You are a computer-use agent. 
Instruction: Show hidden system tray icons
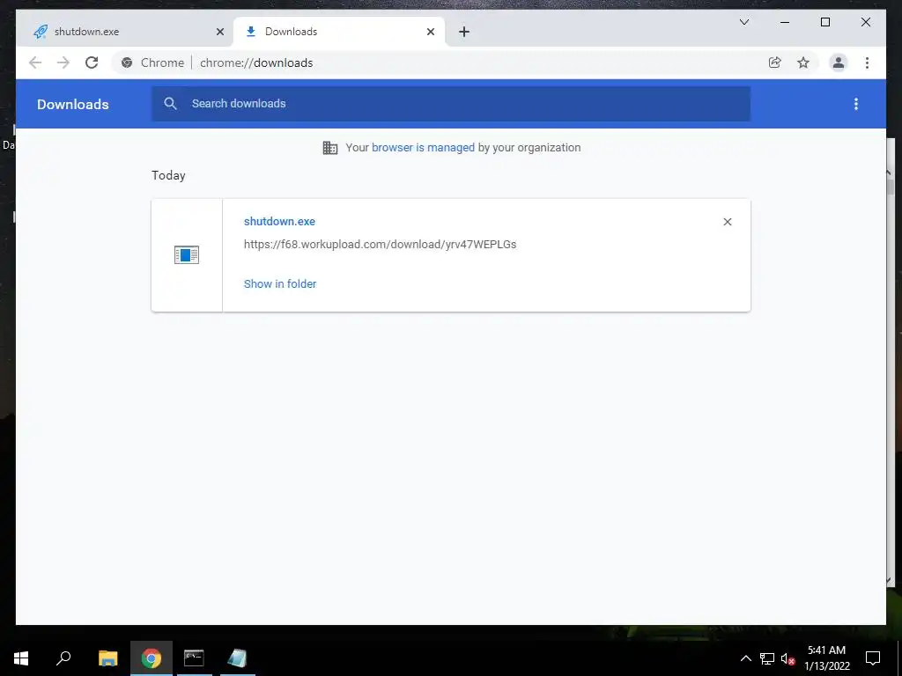pyautogui.click(x=745, y=658)
